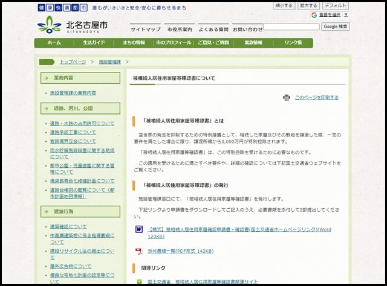Click the 拡大する text size button
The height and width of the screenshot is (286, 387).
pos(308,5)
